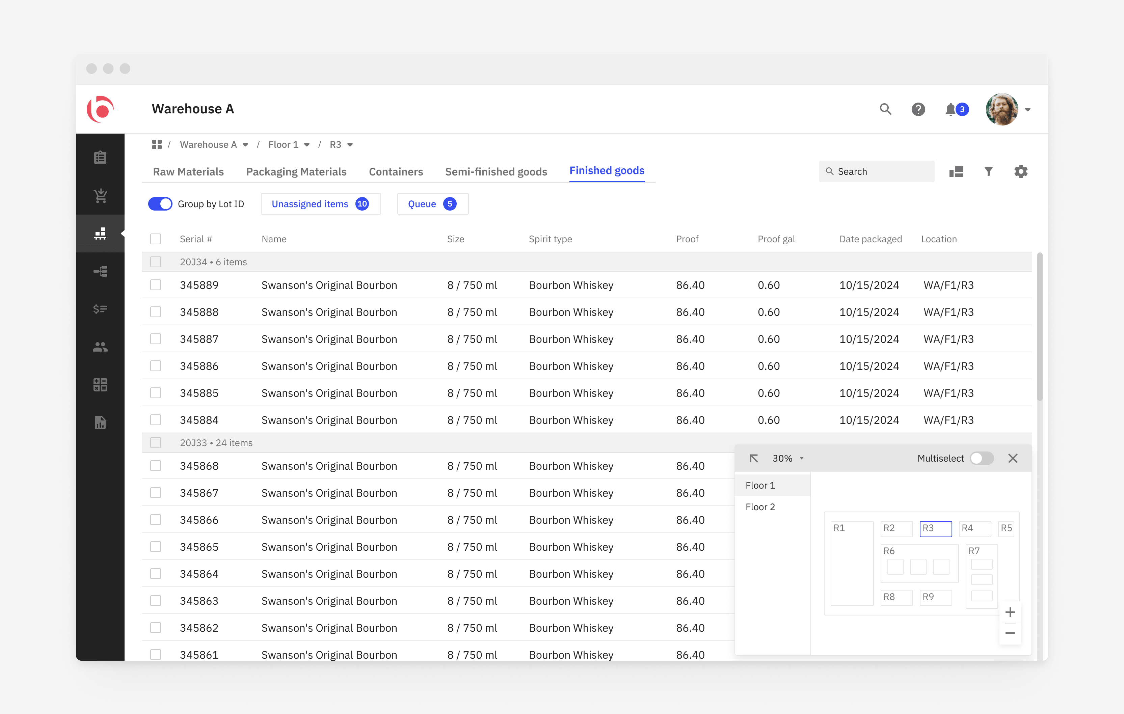Check the box for serial 345889
Viewport: 1124px width, 714px height.
coord(156,285)
